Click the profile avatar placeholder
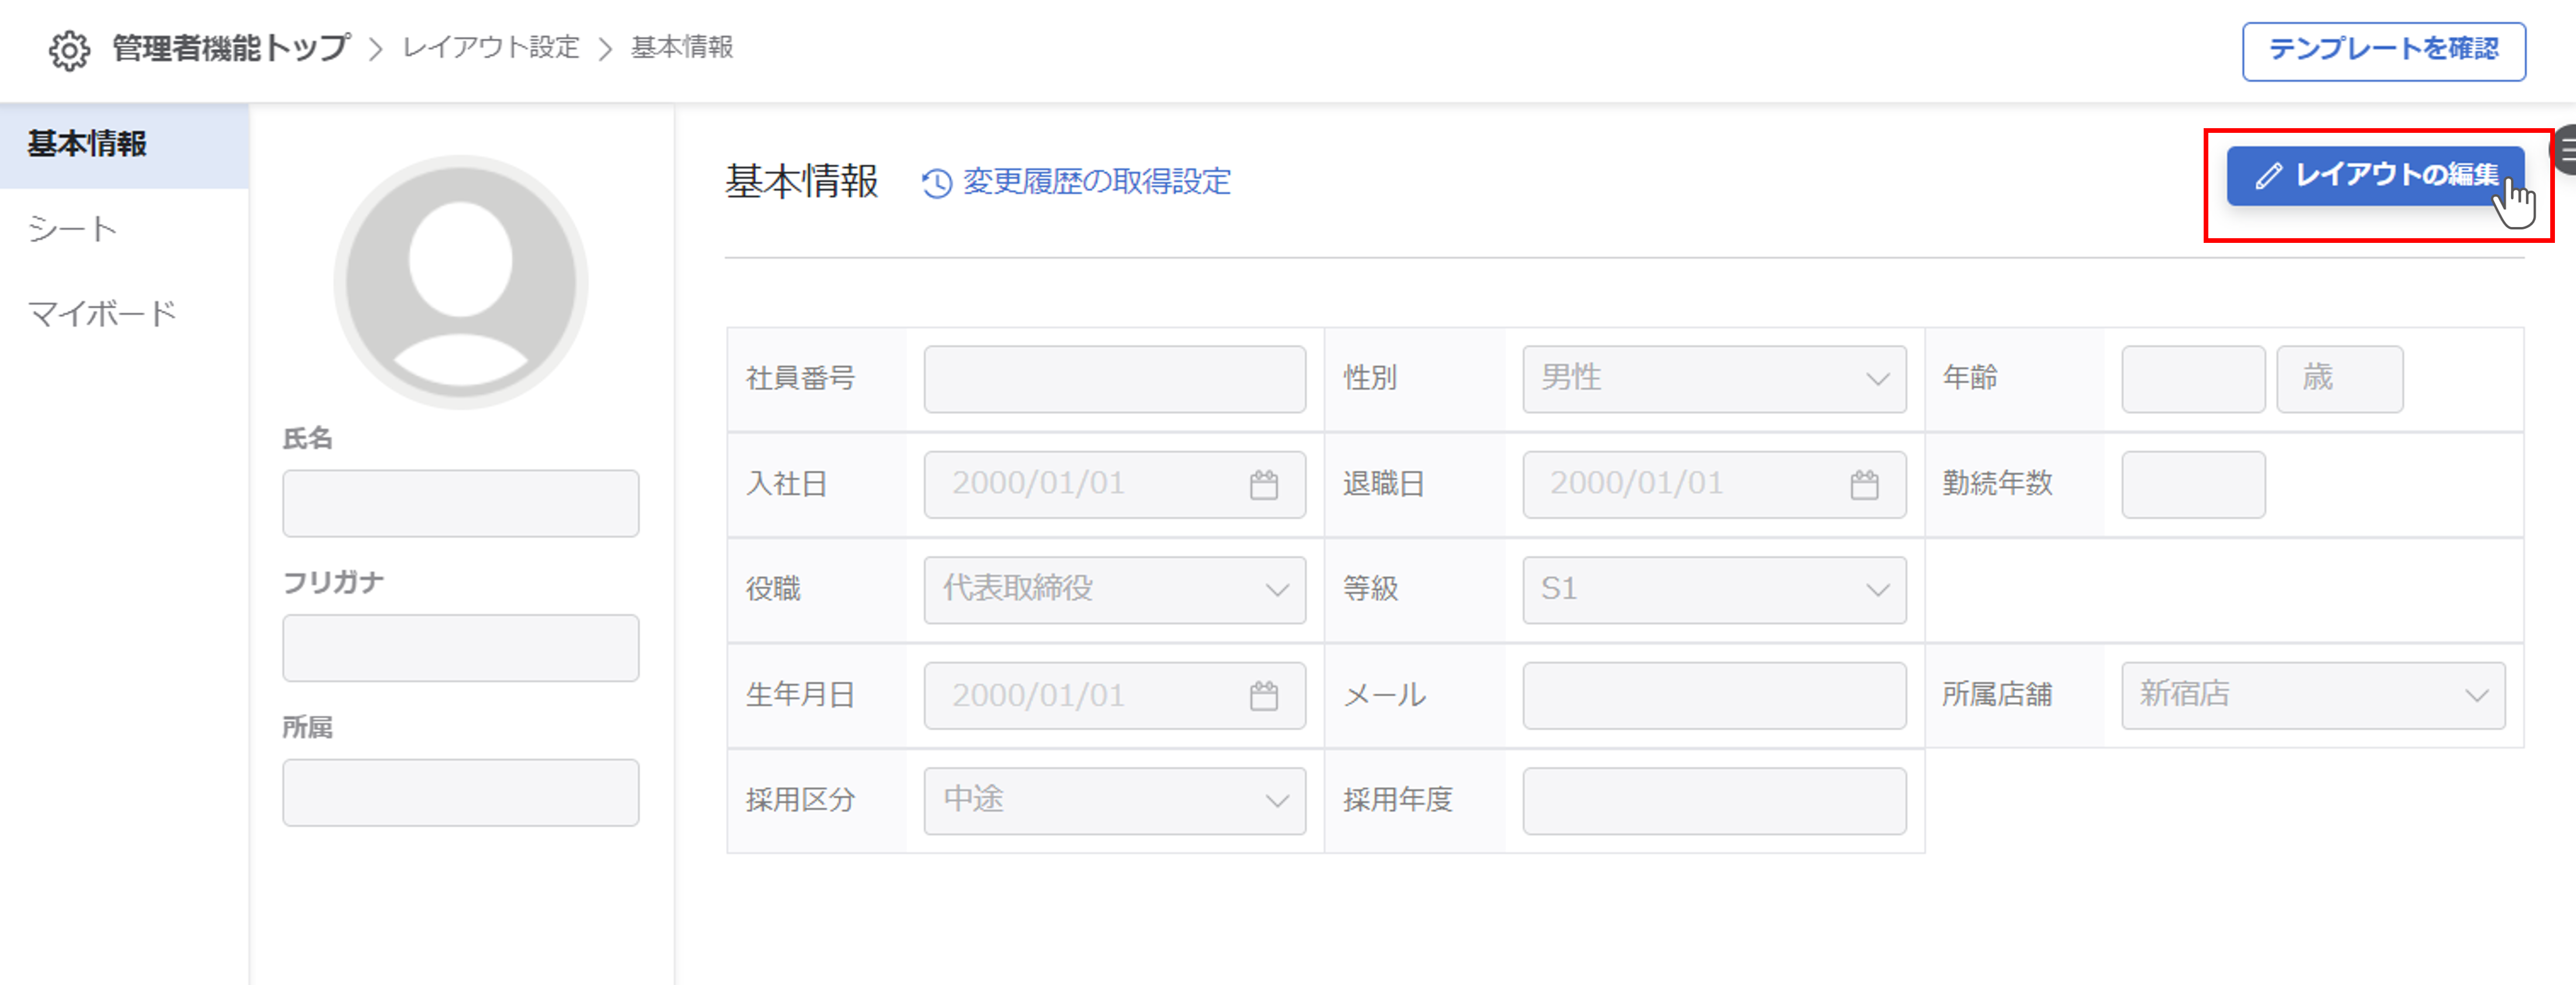The image size is (2576, 985). coord(460,282)
